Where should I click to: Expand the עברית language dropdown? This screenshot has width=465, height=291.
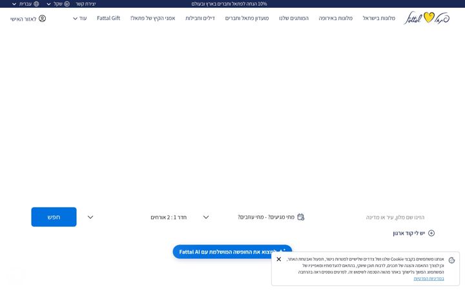25,4
